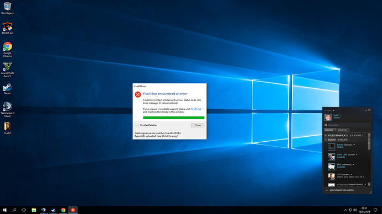Image resolution: width=382 pixels, height=214 pixels.
Task: Expand the FACEIT/MM/PICK'S friends group
Action: point(326,135)
